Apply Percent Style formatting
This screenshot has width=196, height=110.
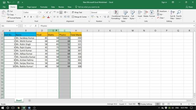point(97,17)
